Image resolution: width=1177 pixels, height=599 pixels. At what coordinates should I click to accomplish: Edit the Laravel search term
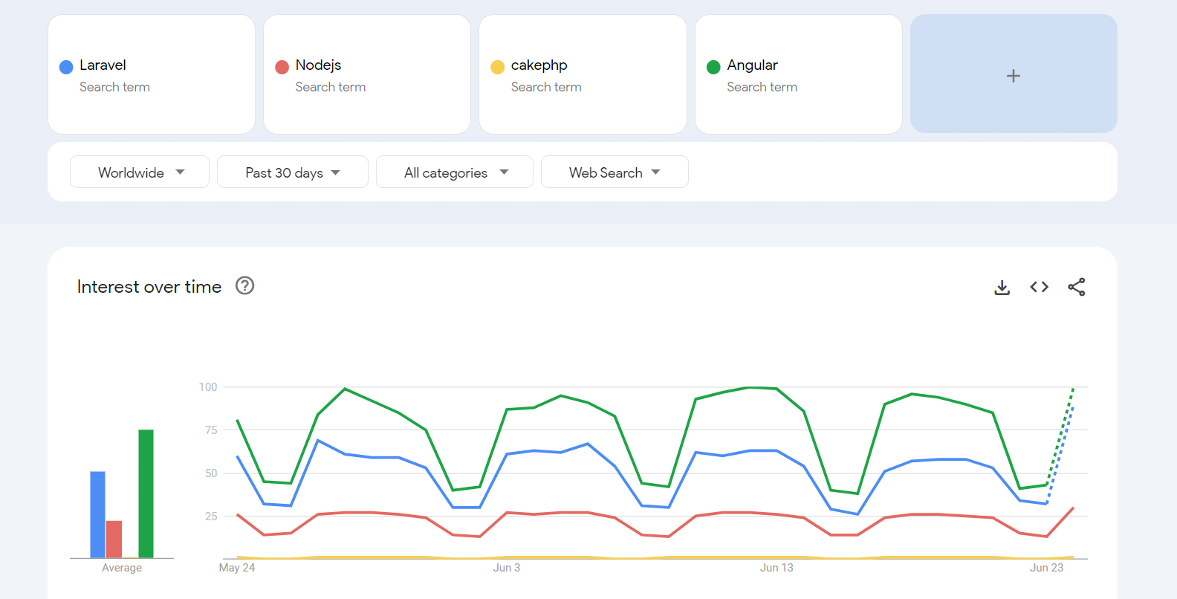pyautogui.click(x=103, y=65)
